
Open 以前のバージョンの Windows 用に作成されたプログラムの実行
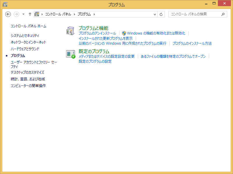click(122, 43)
